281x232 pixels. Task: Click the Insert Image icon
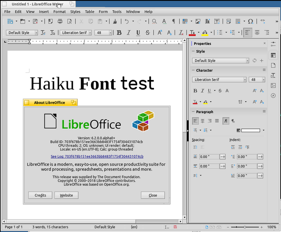pos(198,21)
